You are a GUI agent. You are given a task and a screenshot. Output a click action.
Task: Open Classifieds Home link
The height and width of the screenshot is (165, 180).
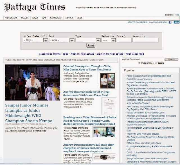click(x=50, y=54)
